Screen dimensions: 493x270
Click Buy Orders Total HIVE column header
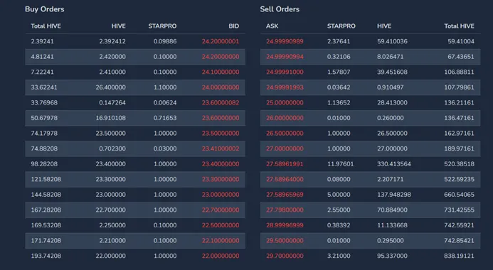(46, 26)
